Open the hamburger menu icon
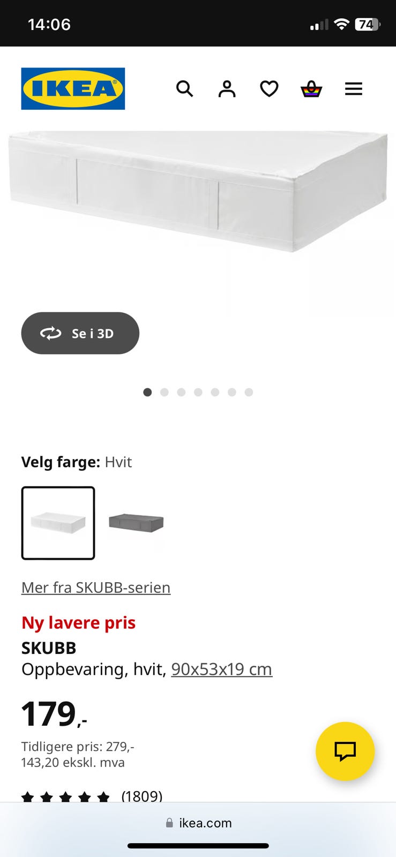 (354, 88)
